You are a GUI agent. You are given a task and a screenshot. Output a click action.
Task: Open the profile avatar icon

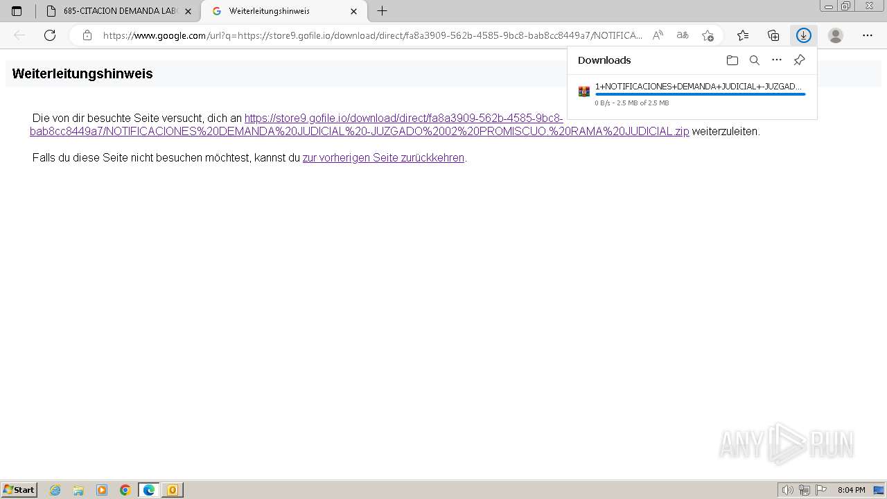pos(836,35)
